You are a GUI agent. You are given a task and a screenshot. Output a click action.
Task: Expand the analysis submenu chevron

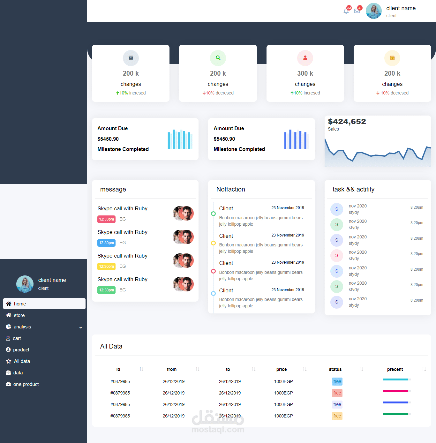(81, 327)
